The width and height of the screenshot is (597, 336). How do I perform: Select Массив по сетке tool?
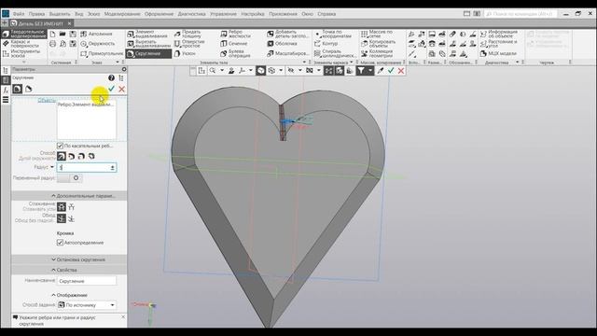[377, 34]
